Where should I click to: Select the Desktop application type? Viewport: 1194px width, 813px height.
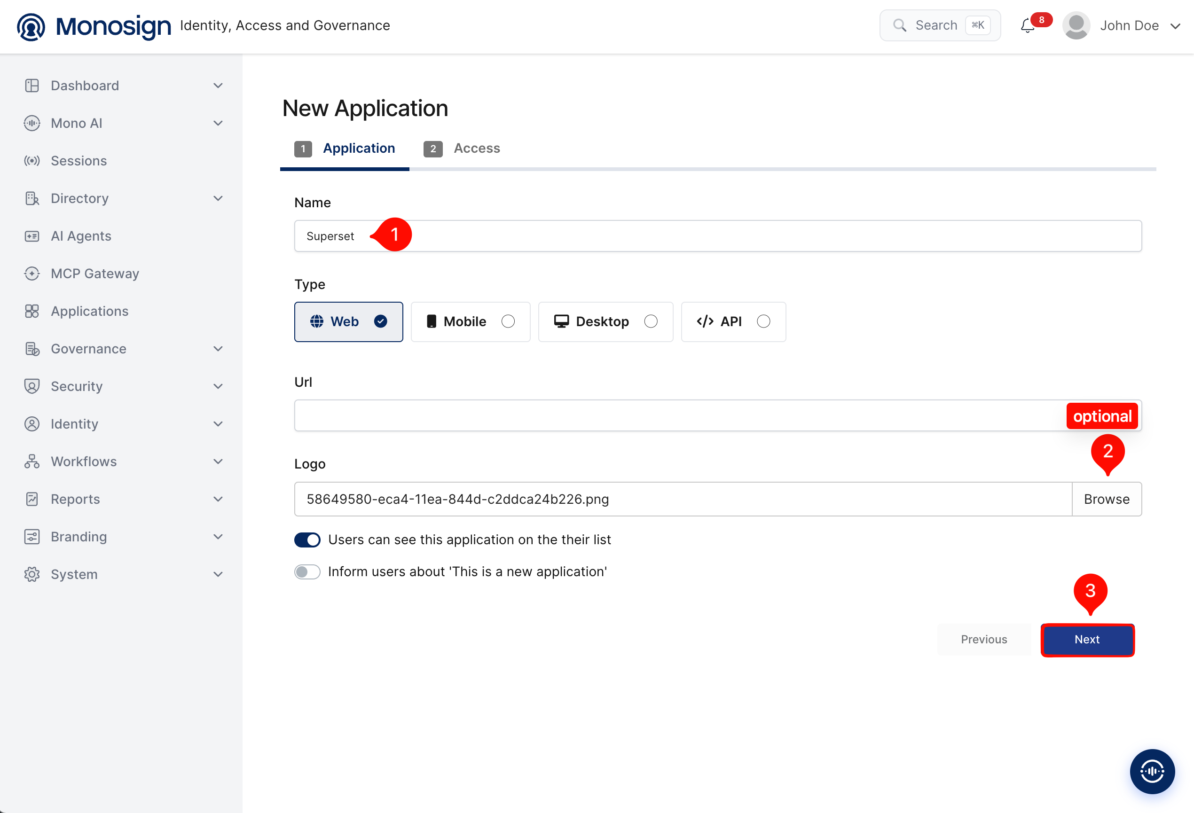coord(605,321)
